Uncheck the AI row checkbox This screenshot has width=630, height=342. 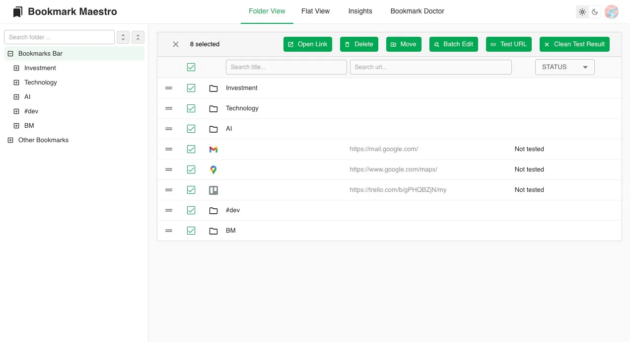click(191, 129)
